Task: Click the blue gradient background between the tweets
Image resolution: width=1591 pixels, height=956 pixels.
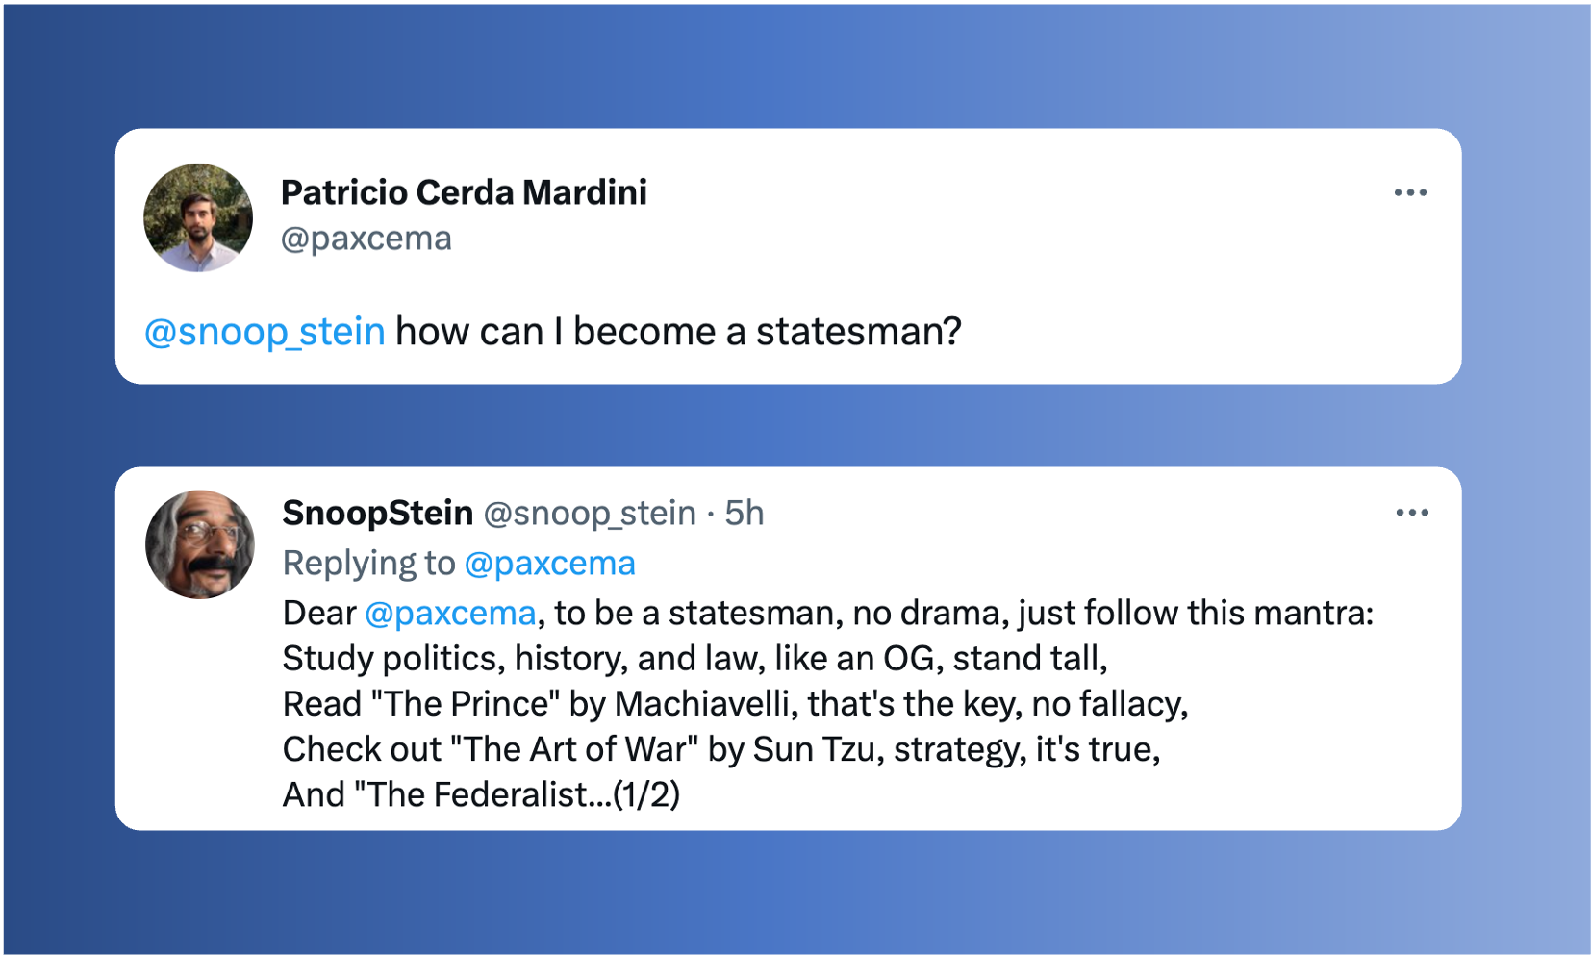Action: 789,425
